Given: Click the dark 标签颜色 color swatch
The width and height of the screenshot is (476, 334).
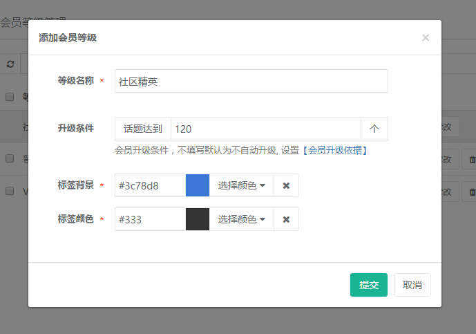Looking at the screenshot, I should [198, 219].
